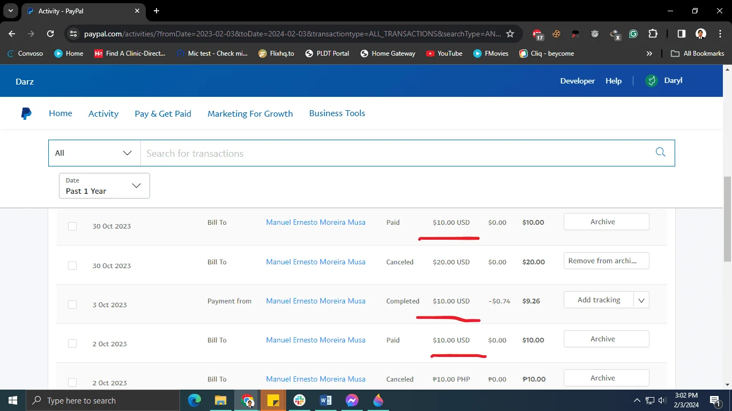Click the Windows taskbar search box
This screenshot has width=732, height=411.
[x=103, y=400]
